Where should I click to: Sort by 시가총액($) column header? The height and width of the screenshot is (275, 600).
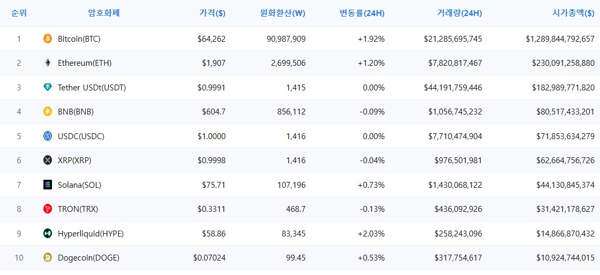[574, 13]
